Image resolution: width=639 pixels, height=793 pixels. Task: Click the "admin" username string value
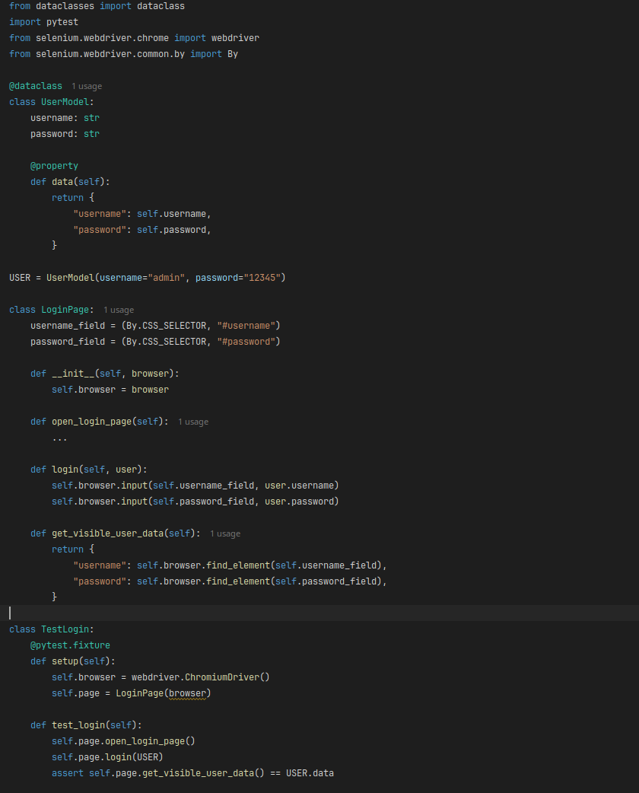[167, 278]
